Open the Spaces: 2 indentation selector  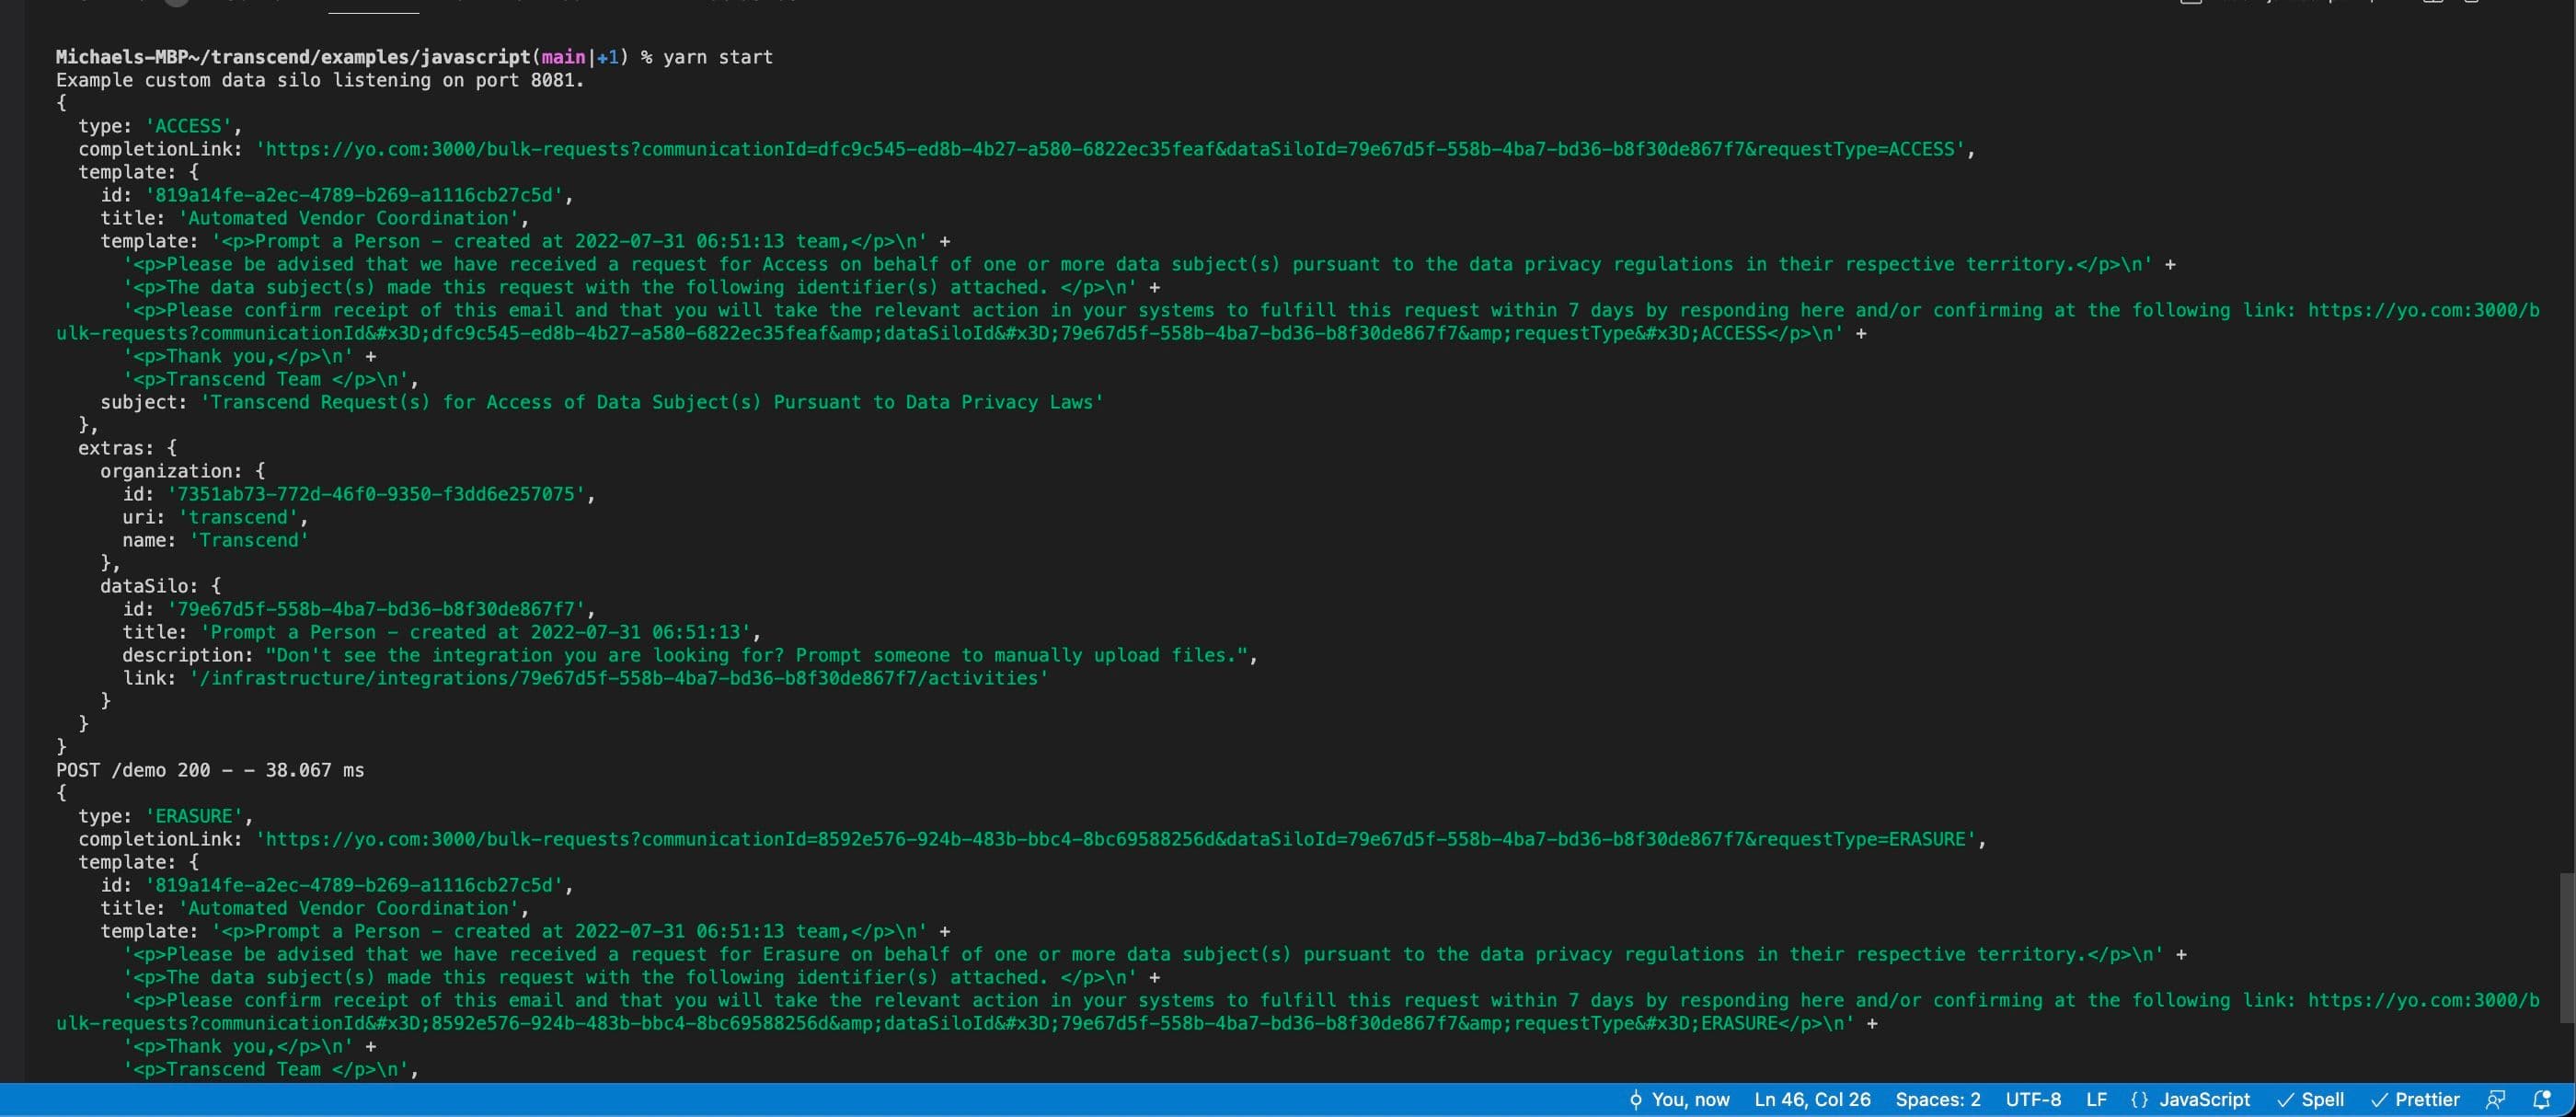pos(1937,1099)
